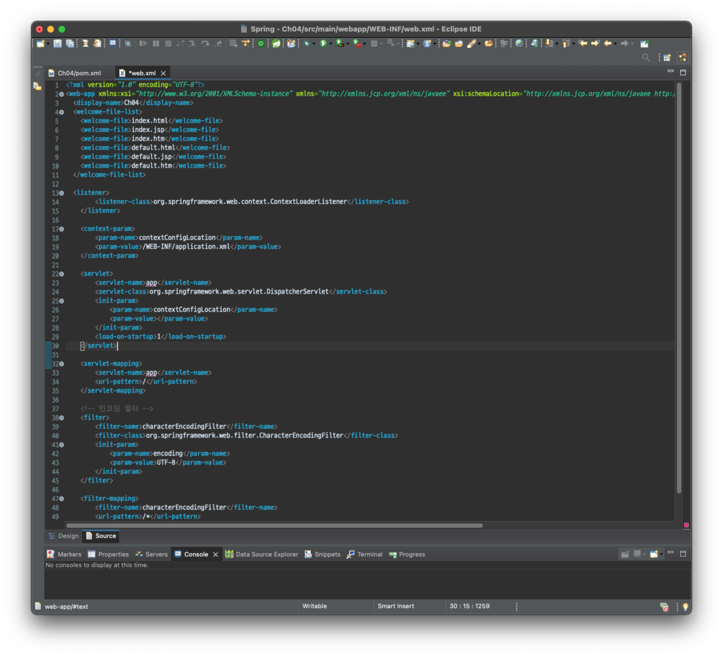Fold the filter-mapping element marker
Viewport: 723px width, 656px height.
click(62, 499)
